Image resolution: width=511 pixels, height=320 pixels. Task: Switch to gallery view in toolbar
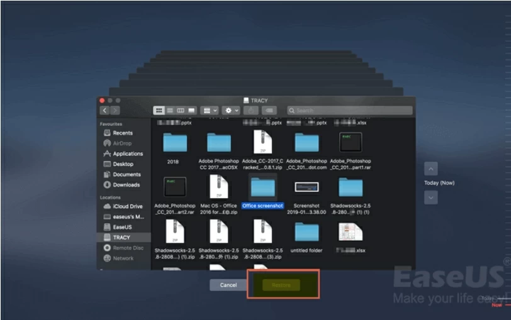(x=191, y=111)
